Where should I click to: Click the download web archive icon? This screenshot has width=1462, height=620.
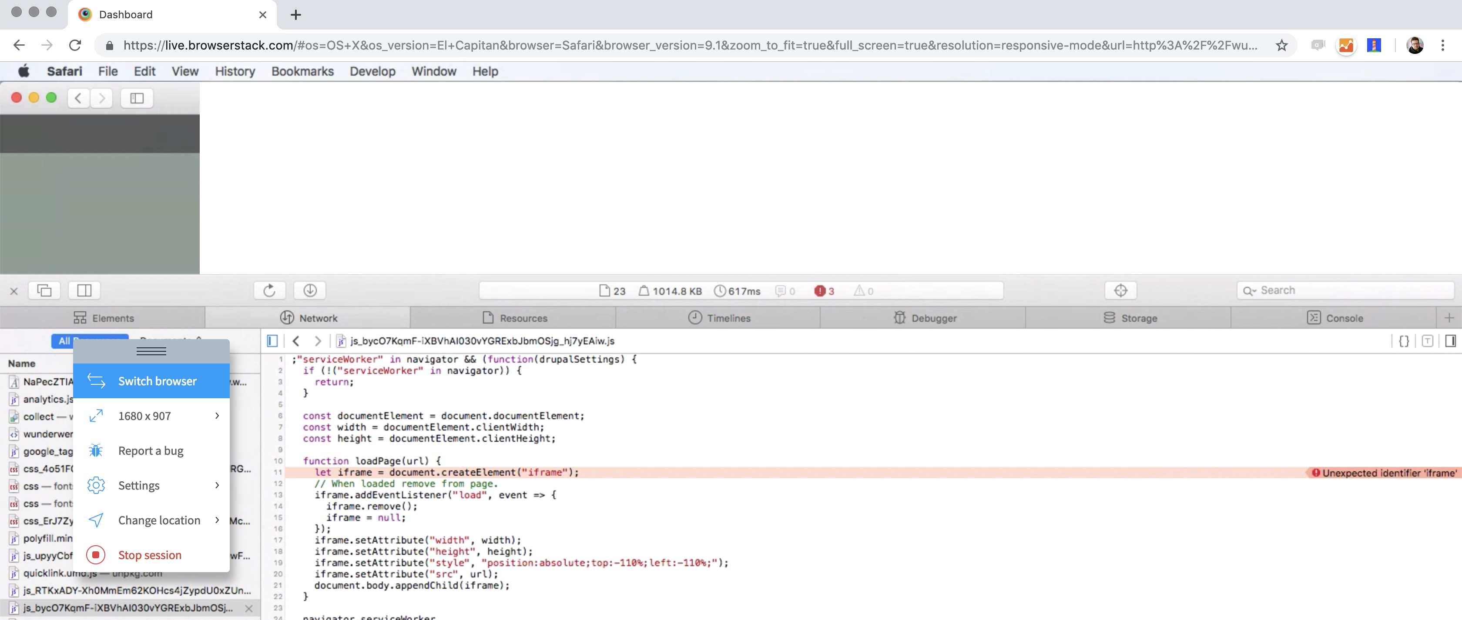[310, 290]
